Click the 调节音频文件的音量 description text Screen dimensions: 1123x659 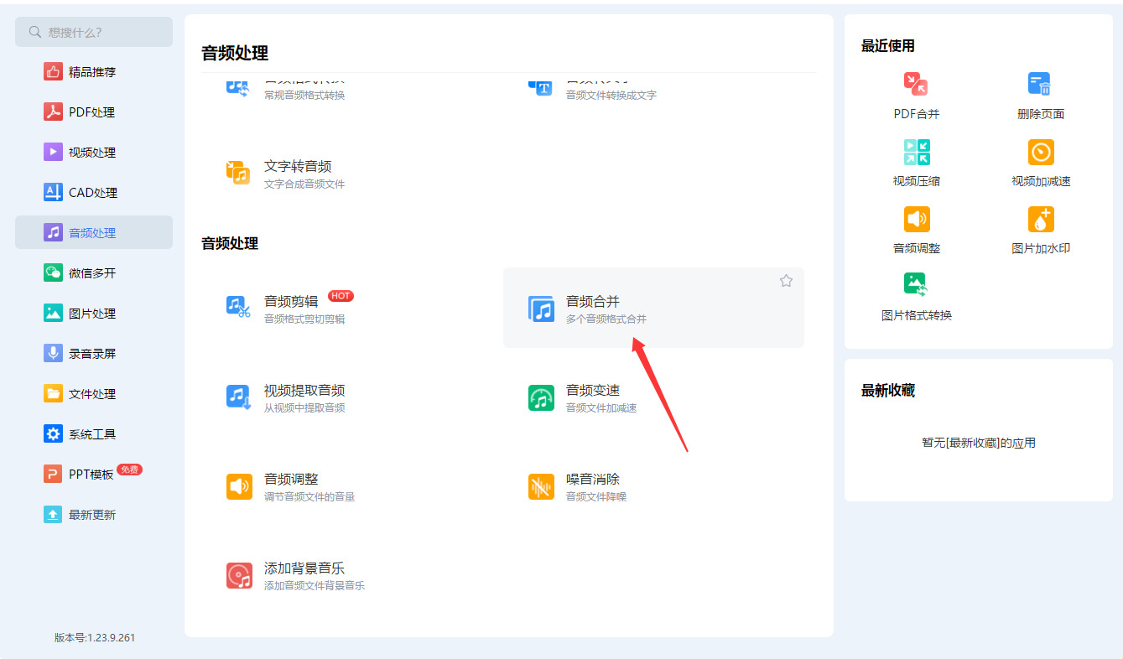309,497
